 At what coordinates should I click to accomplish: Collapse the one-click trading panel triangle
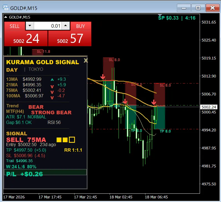tap(6, 17)
